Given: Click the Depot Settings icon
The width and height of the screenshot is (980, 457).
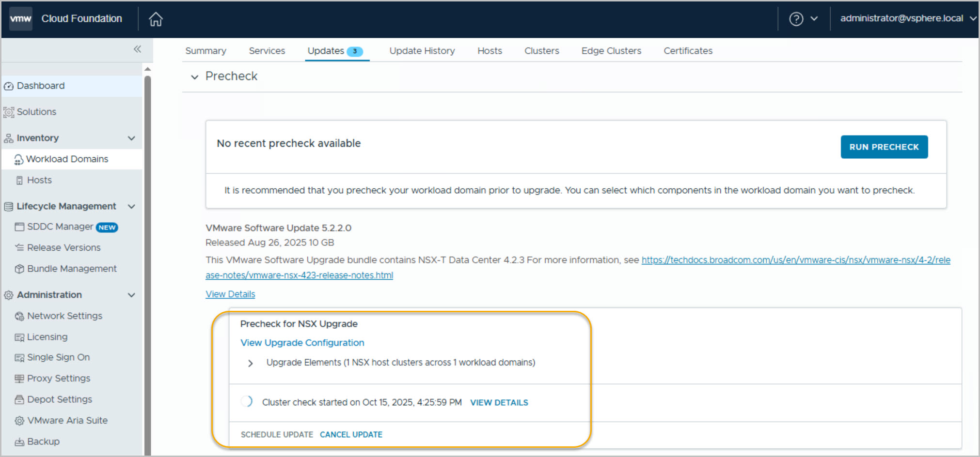Looking at the screenshot, I should tap(19, 400).
